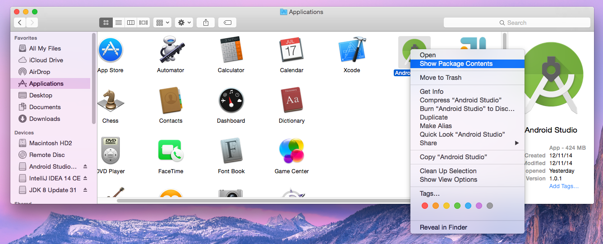Go back with the back arrow
This screenshot has width=603, height=244.
click(x=20, y=22)
